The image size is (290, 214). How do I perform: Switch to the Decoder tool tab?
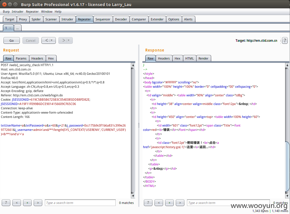pos(121,19)
